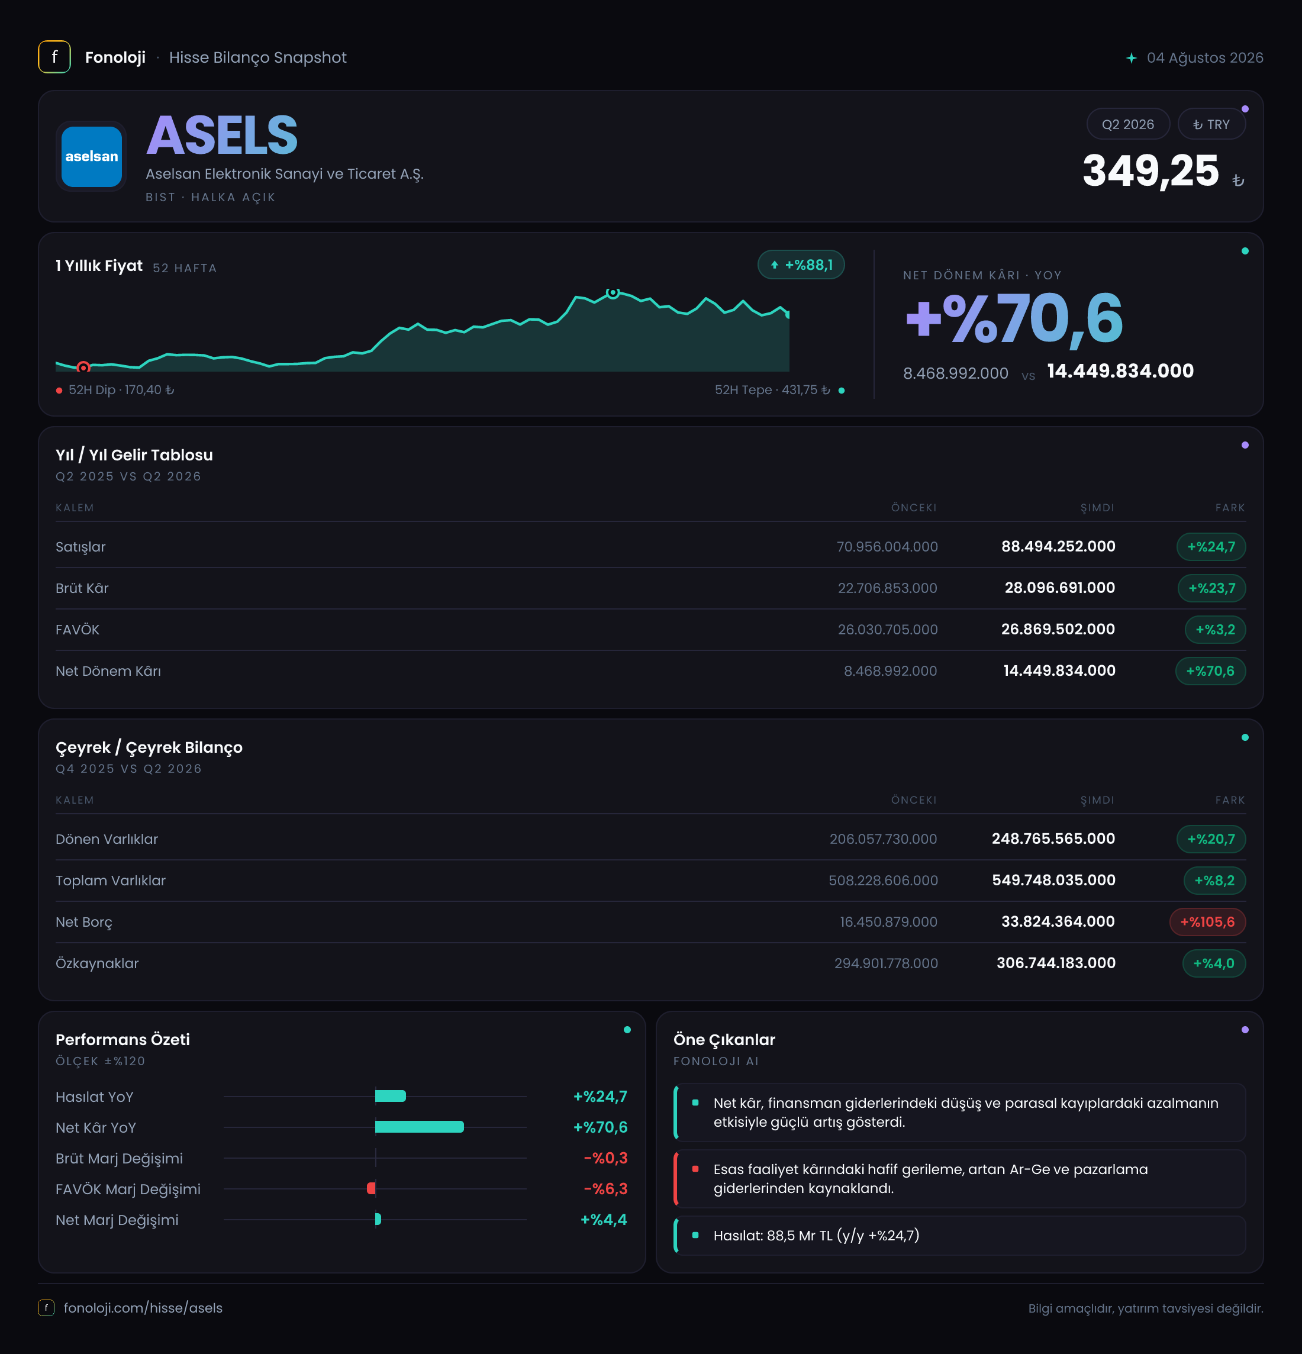The height and width of the screenshot is (1354, 1302).
Task: Open the Esas faaliyet kârı highlight card
Action: tap(959, 1178)
